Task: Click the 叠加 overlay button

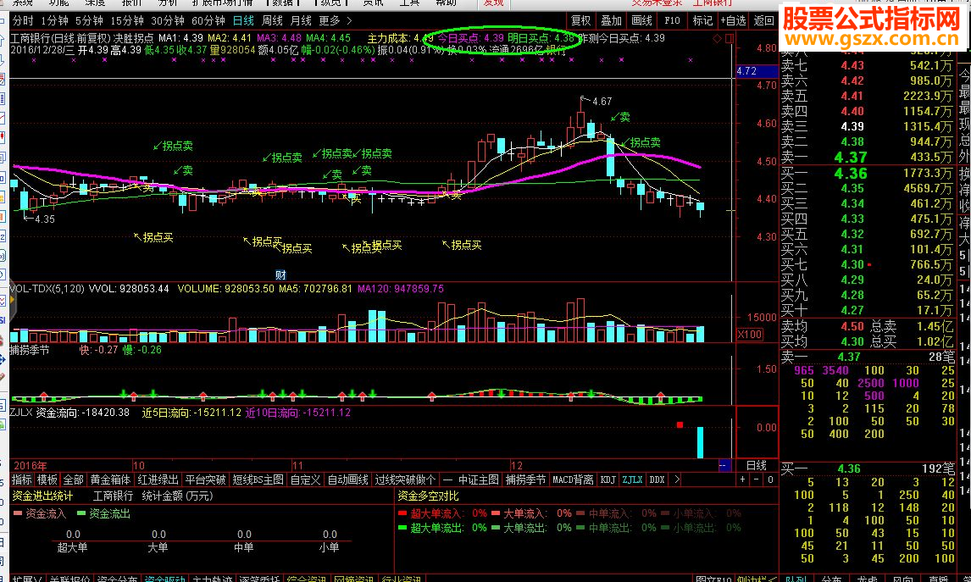Action: coord(611,20)
